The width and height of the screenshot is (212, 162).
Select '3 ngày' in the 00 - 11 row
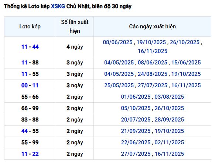pos(75,85)
